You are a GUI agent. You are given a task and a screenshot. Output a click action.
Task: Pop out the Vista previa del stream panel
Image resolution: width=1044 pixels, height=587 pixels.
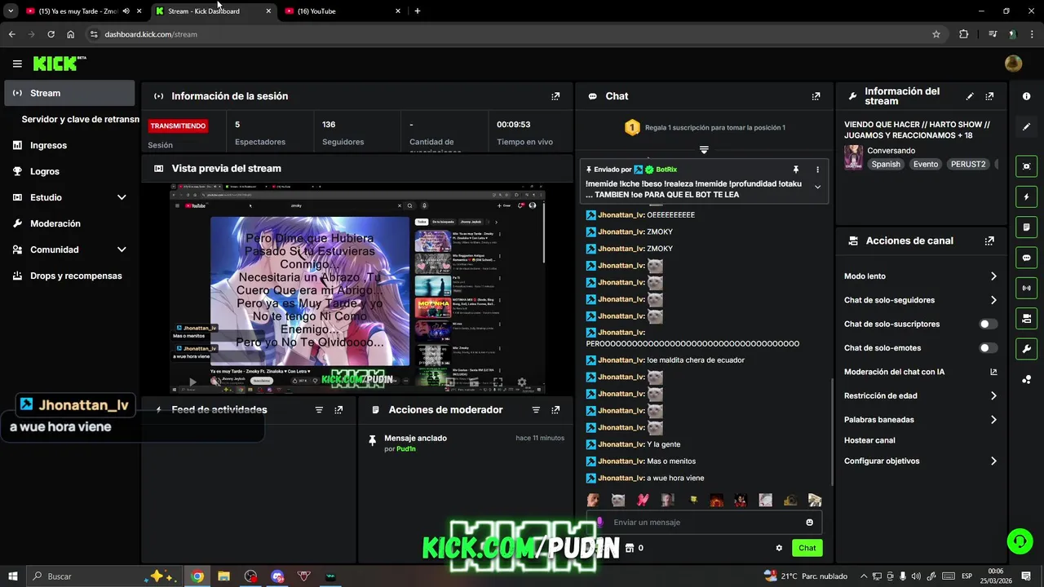tap(555, 168)
